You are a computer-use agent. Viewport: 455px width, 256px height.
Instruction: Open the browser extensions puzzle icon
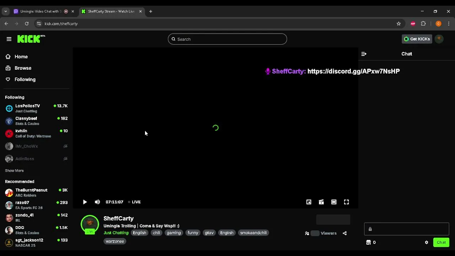coord(423,23)
